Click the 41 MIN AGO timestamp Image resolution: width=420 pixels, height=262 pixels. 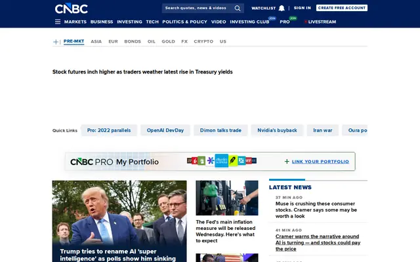click(289, 230)
